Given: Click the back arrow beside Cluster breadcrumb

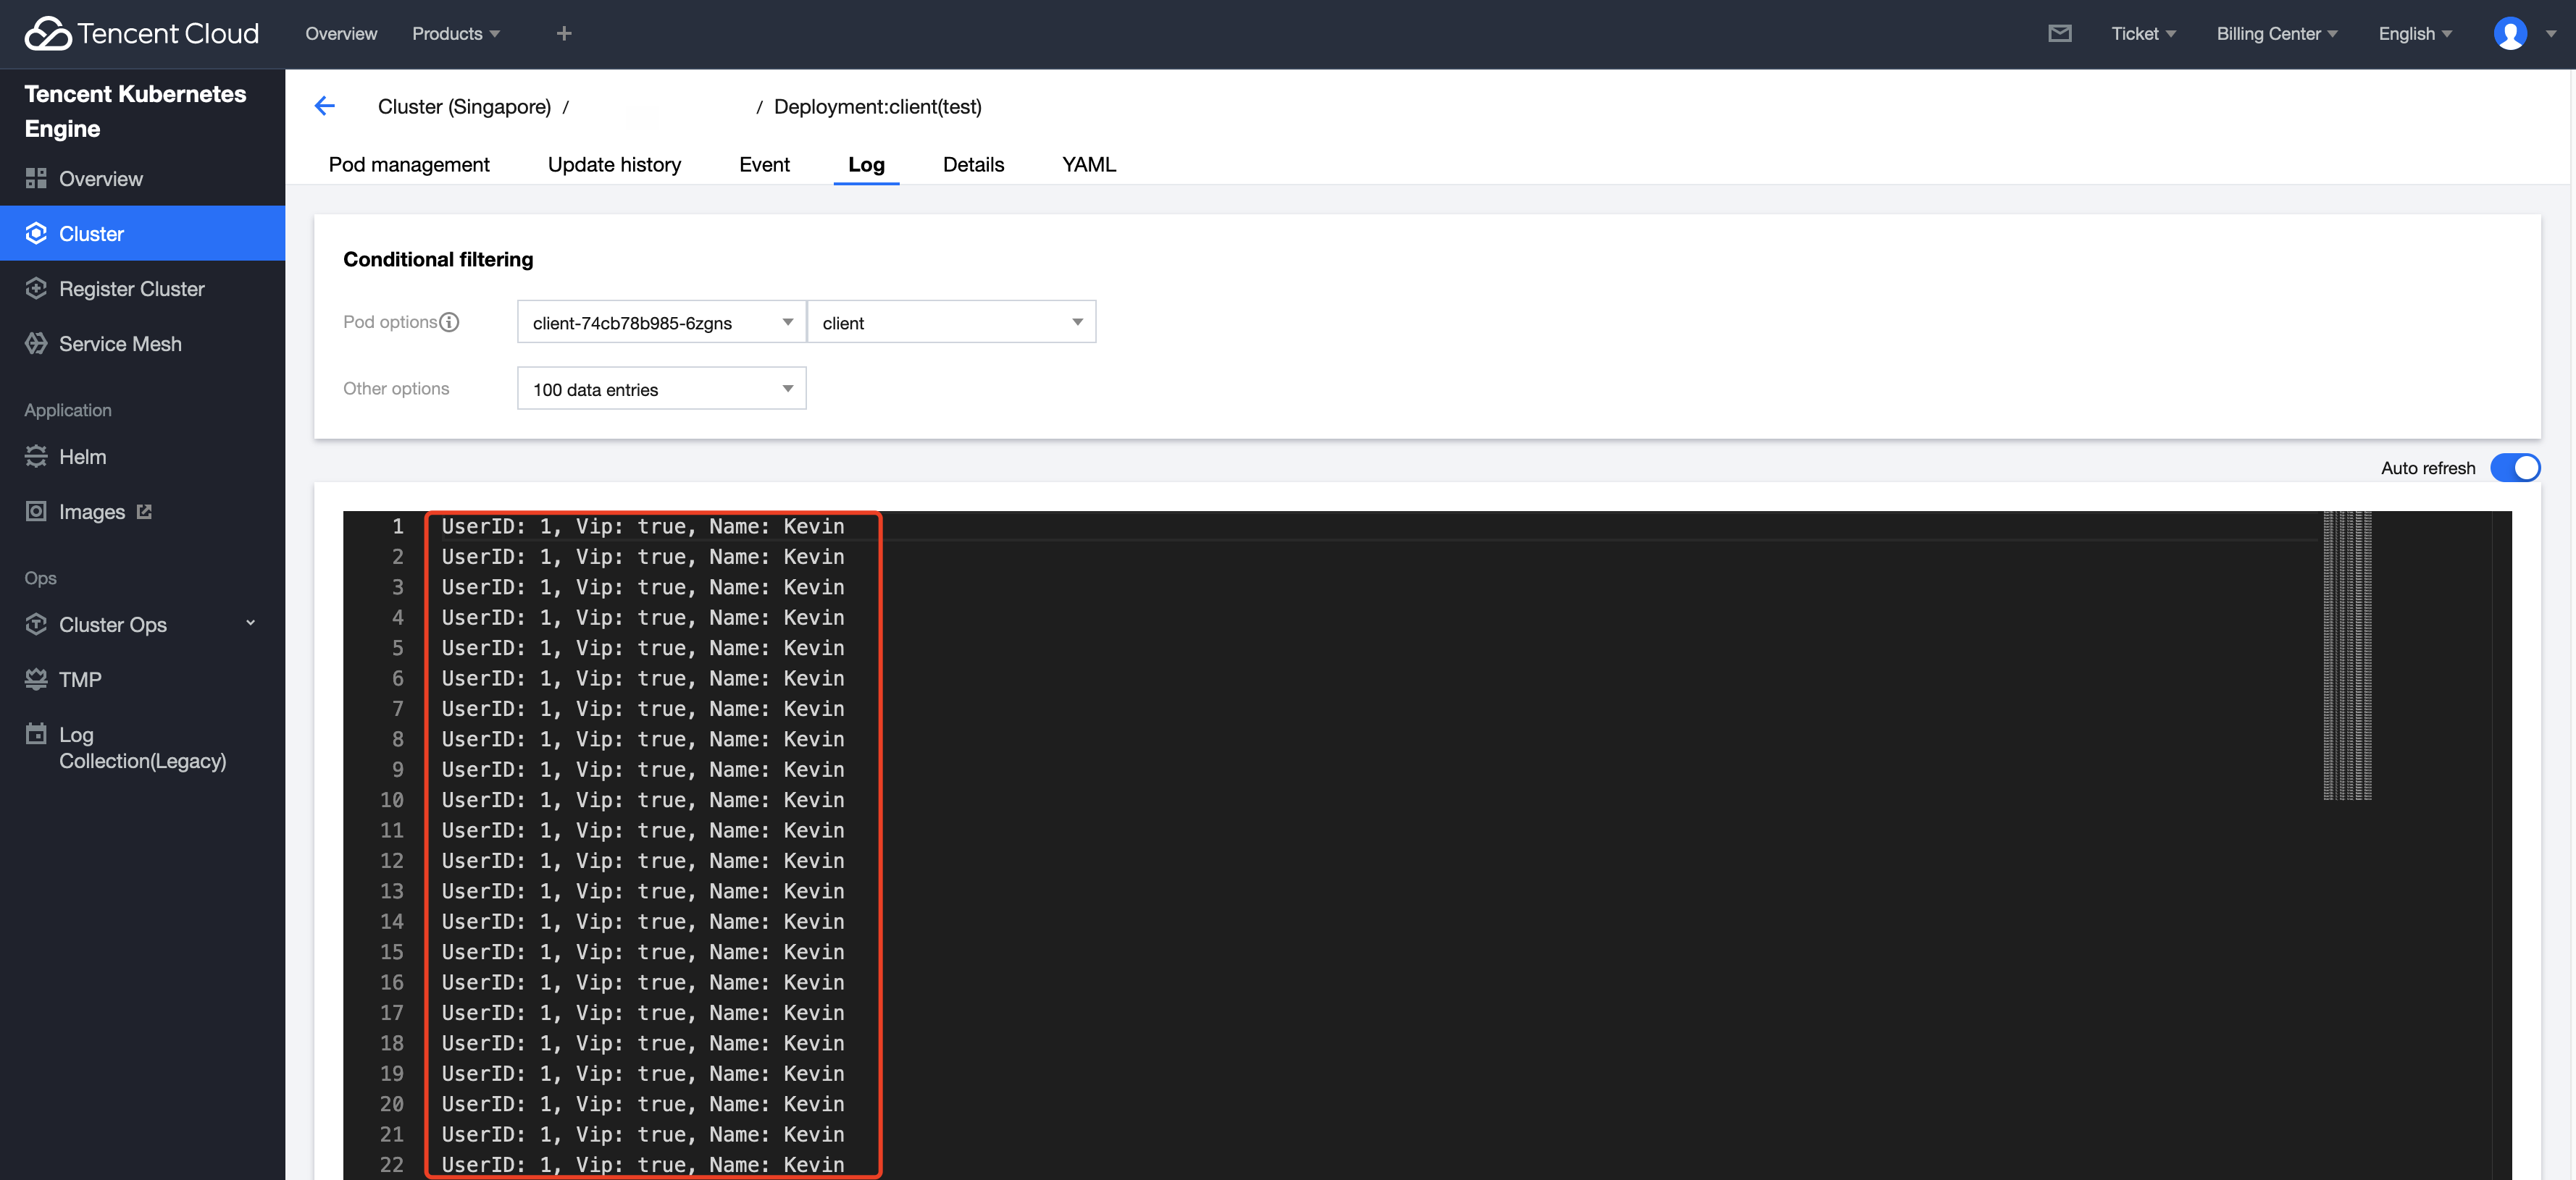Looking at the screenshot, I should tap(324, 106).
